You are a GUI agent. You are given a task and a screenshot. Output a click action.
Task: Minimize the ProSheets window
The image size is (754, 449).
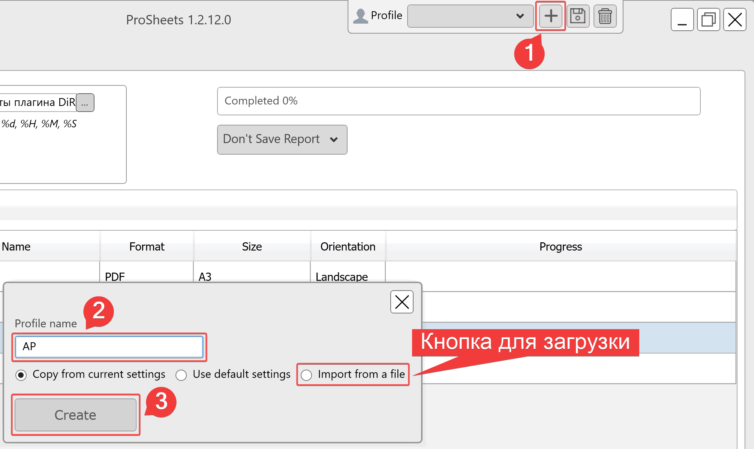tap(682, 19)
